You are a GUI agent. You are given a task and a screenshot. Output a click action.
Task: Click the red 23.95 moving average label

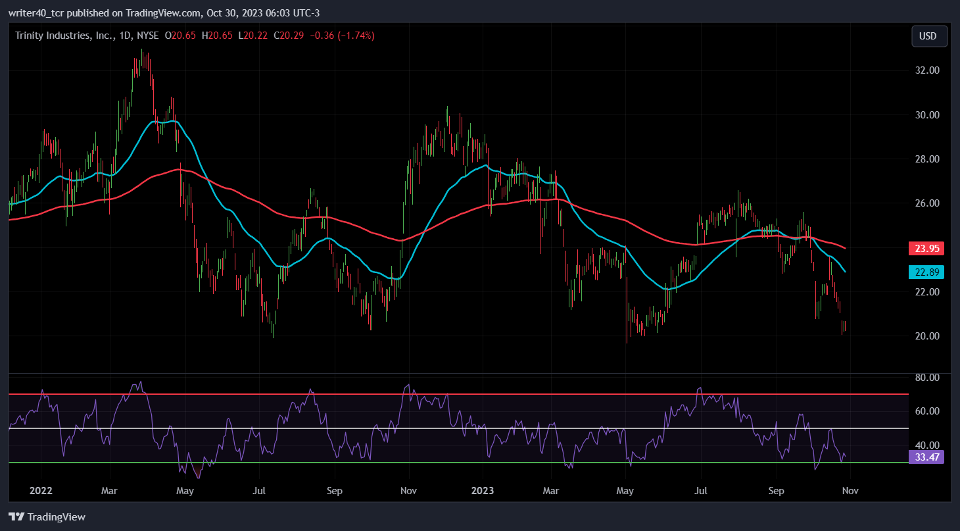tap(926, 249)
